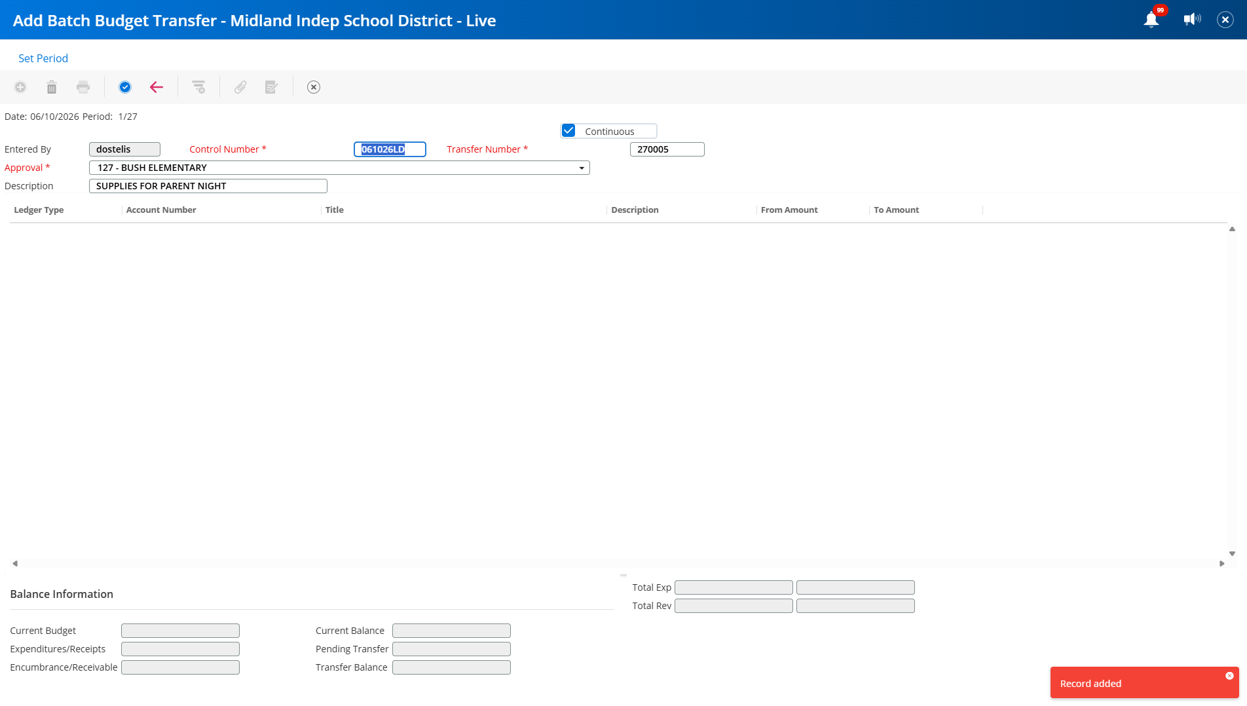Click the Pending Transfer field
Viewport: 1247px width, 706px height.
pos(451,649)
